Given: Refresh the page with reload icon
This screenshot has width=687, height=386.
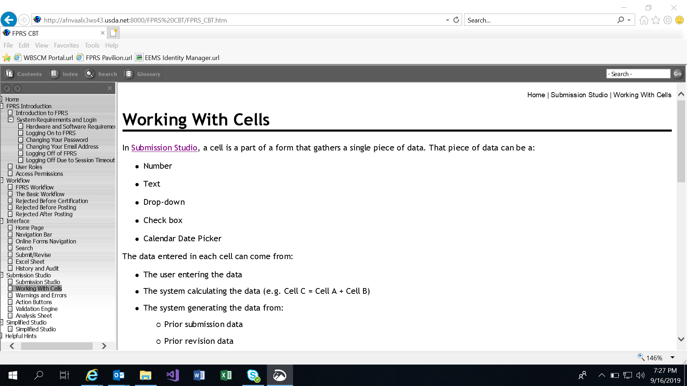Looking at the screenshot, I should (x=456, y=20).
